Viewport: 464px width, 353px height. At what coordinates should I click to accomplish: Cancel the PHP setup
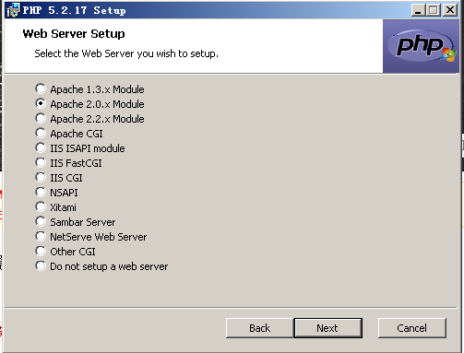(412, 328)
